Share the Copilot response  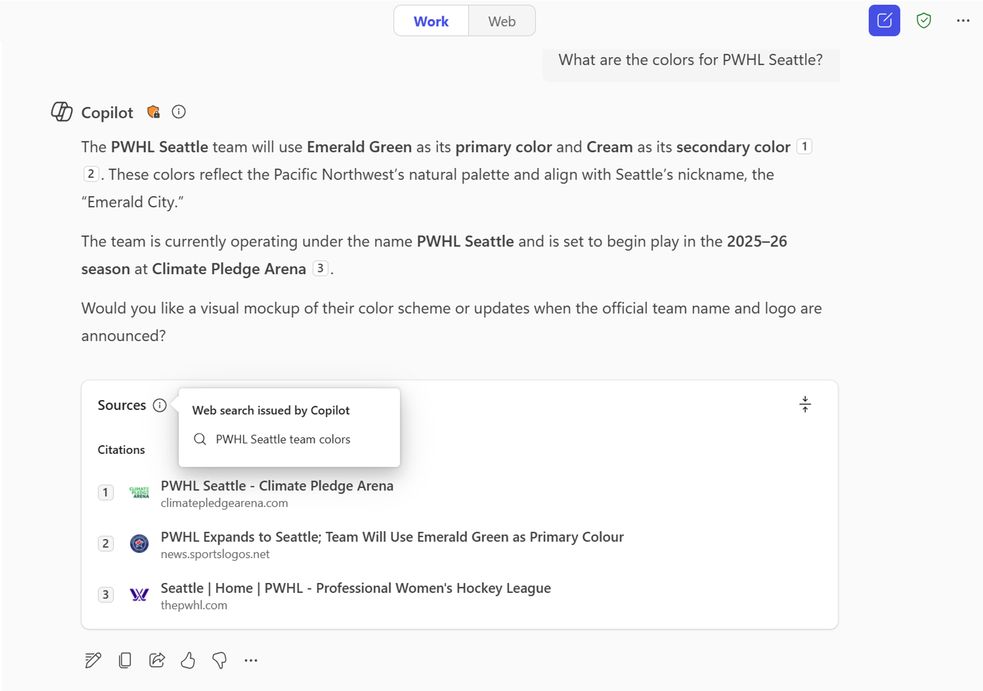(157, 660)
